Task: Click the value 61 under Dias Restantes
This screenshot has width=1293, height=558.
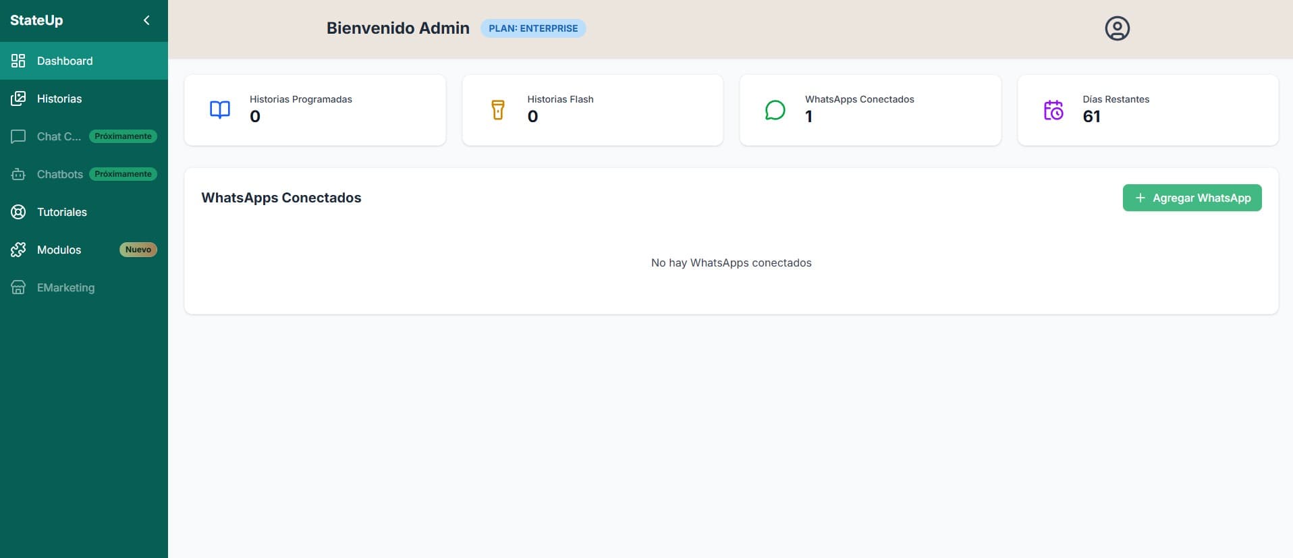Action: click(x=1091, y=117)
